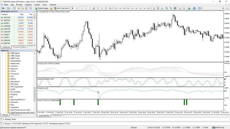Switch to Избранное tab in Navigator
The image size is (230, 129).
(15, 115)
